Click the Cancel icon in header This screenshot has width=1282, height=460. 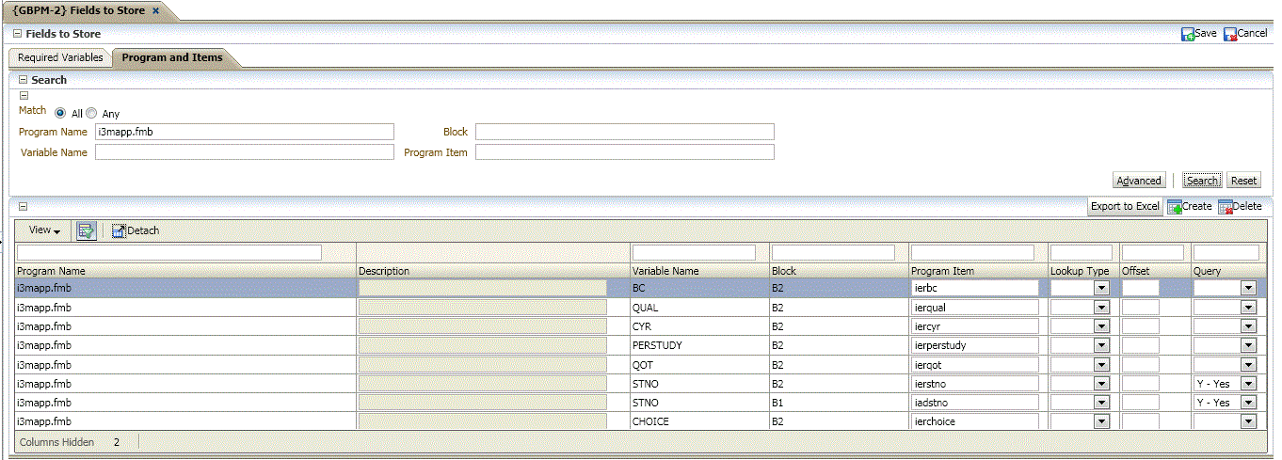coord(1230,34)
